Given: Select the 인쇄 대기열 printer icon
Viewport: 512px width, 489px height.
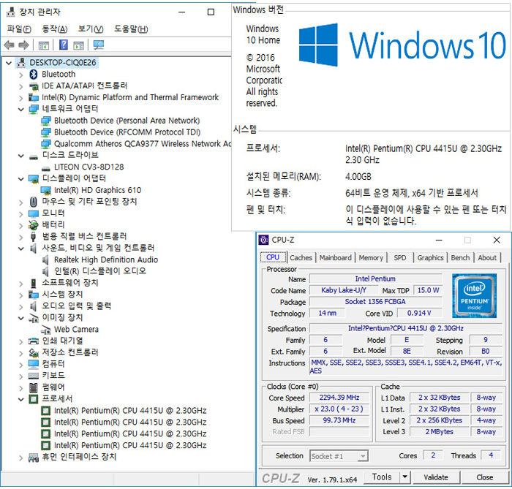Looking at the screenshot, I should point(34,341).
